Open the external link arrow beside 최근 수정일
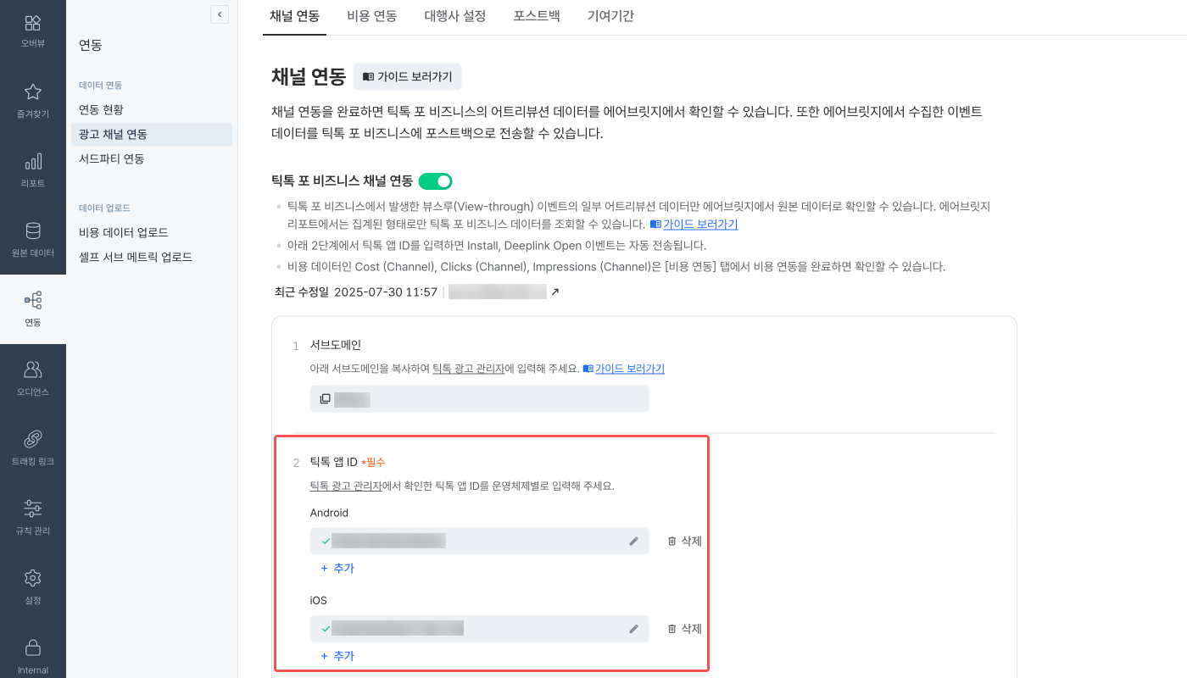The height and width of the screenshot is (678, 1187). click(555, 292)
